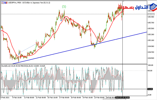
Task: Click the 106.046 current price label
Action: point(151,14)
